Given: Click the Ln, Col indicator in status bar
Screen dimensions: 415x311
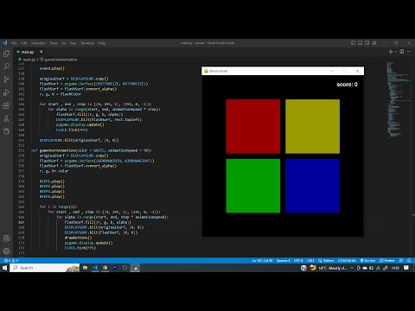Looking at the screenshot, I should 262,260.
